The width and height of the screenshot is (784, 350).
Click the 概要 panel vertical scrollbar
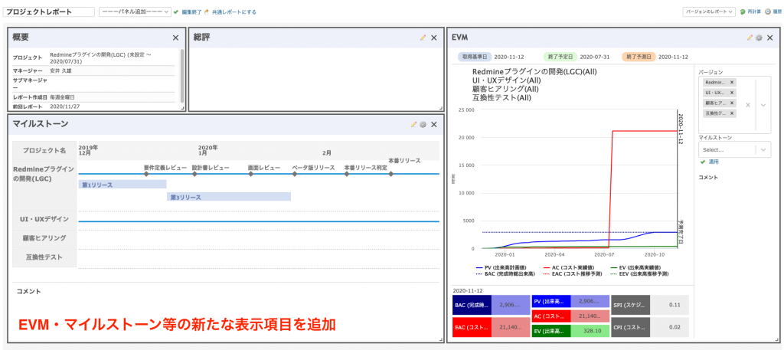point(181,75)
